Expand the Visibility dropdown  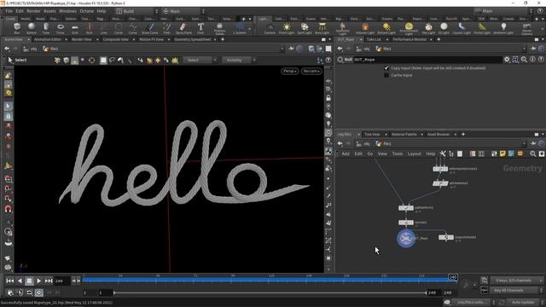click(x=239, y=60)
